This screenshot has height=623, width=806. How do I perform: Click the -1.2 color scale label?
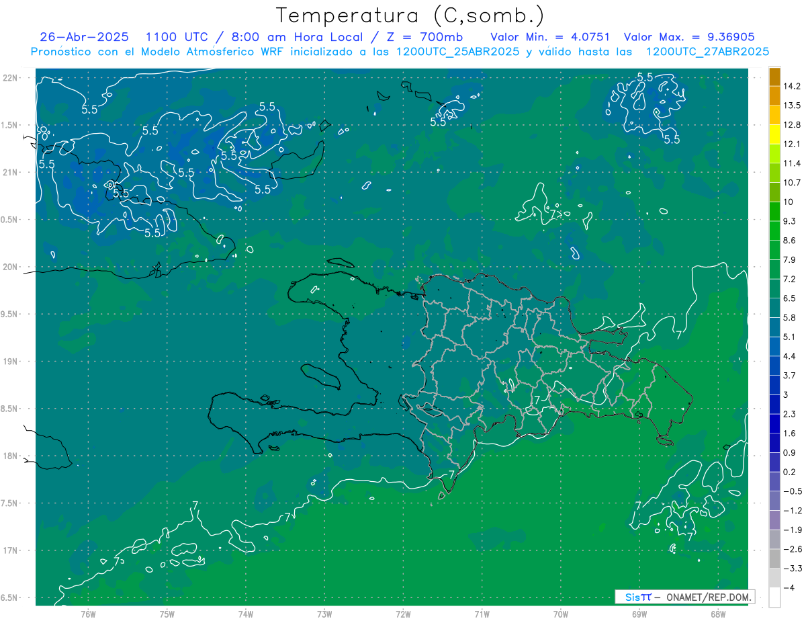pyautogui.click(x=793, y=511)
